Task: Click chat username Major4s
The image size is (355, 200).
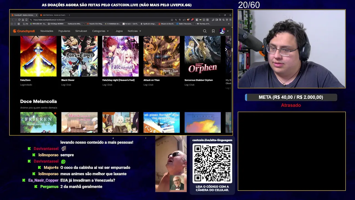Action: click(51, 167)
